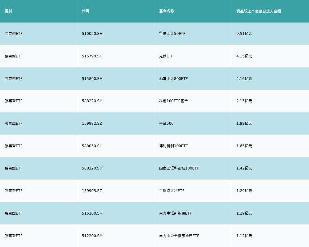Click 股票型ETF in the 159982.SZ row

point(14,124)
